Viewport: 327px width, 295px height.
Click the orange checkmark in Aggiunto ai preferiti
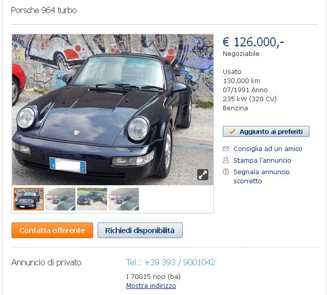coord(232,131)
